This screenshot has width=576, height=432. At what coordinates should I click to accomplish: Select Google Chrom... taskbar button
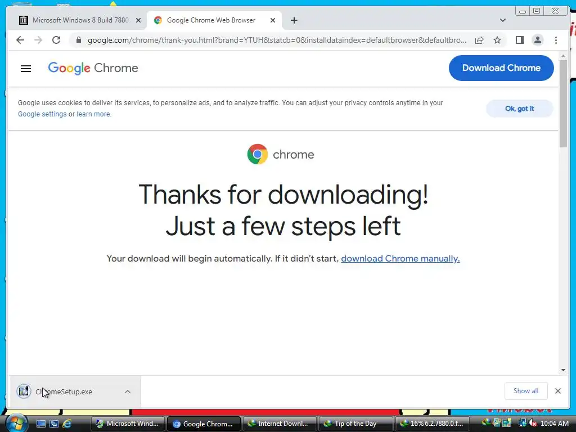tap(204, 424)
